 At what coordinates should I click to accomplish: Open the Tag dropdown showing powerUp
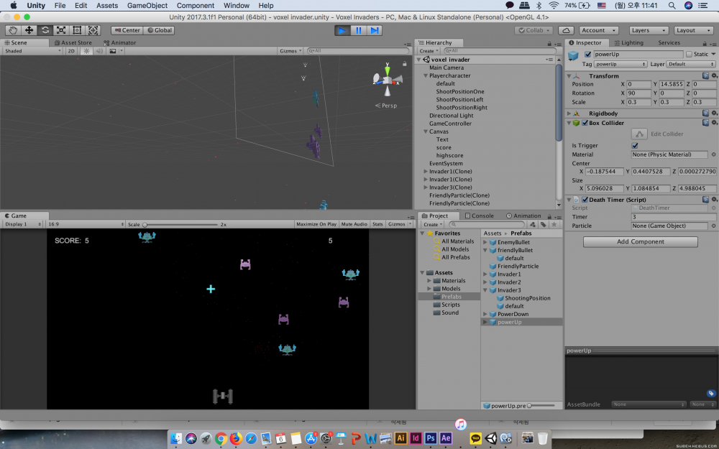pos(620,64)
